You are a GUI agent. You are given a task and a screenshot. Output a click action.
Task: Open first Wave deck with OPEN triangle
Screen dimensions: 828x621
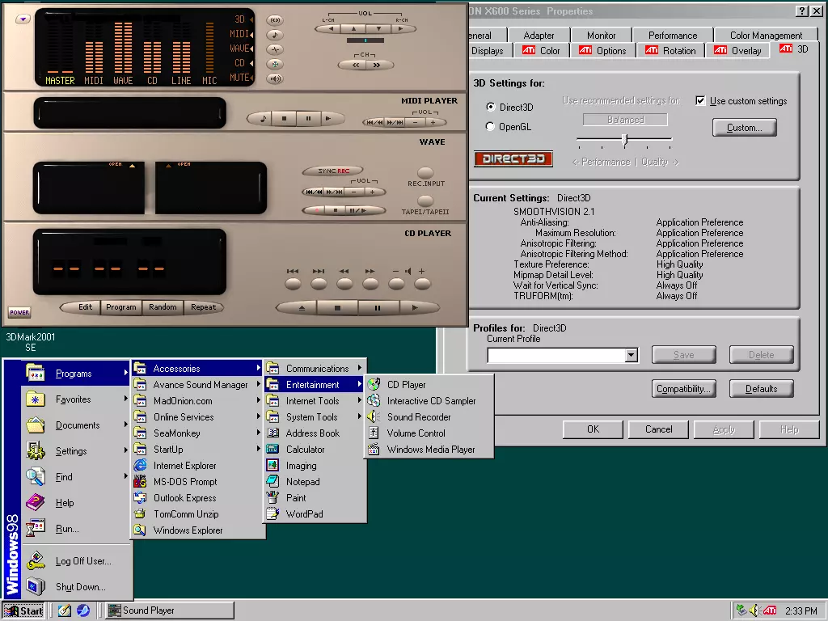(132, 166)
